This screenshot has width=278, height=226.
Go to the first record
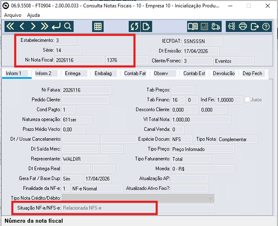10,27
